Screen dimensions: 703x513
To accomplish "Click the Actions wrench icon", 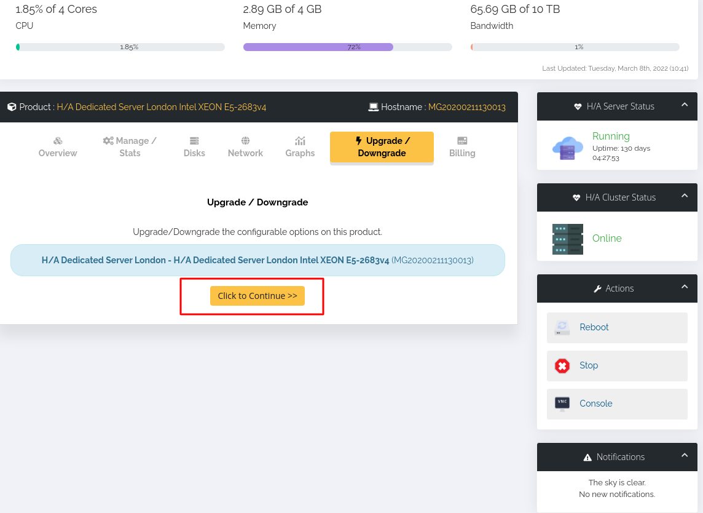I will click(x=598, y=288).
